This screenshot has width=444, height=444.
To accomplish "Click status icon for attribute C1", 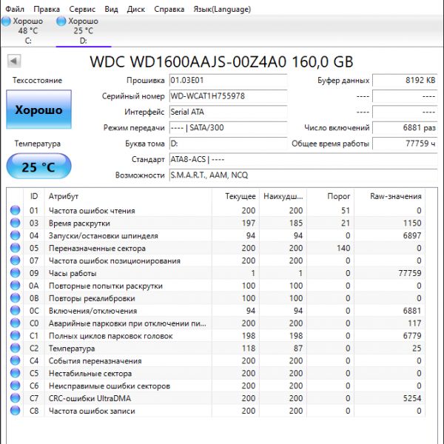I will [x=15, y=335].
